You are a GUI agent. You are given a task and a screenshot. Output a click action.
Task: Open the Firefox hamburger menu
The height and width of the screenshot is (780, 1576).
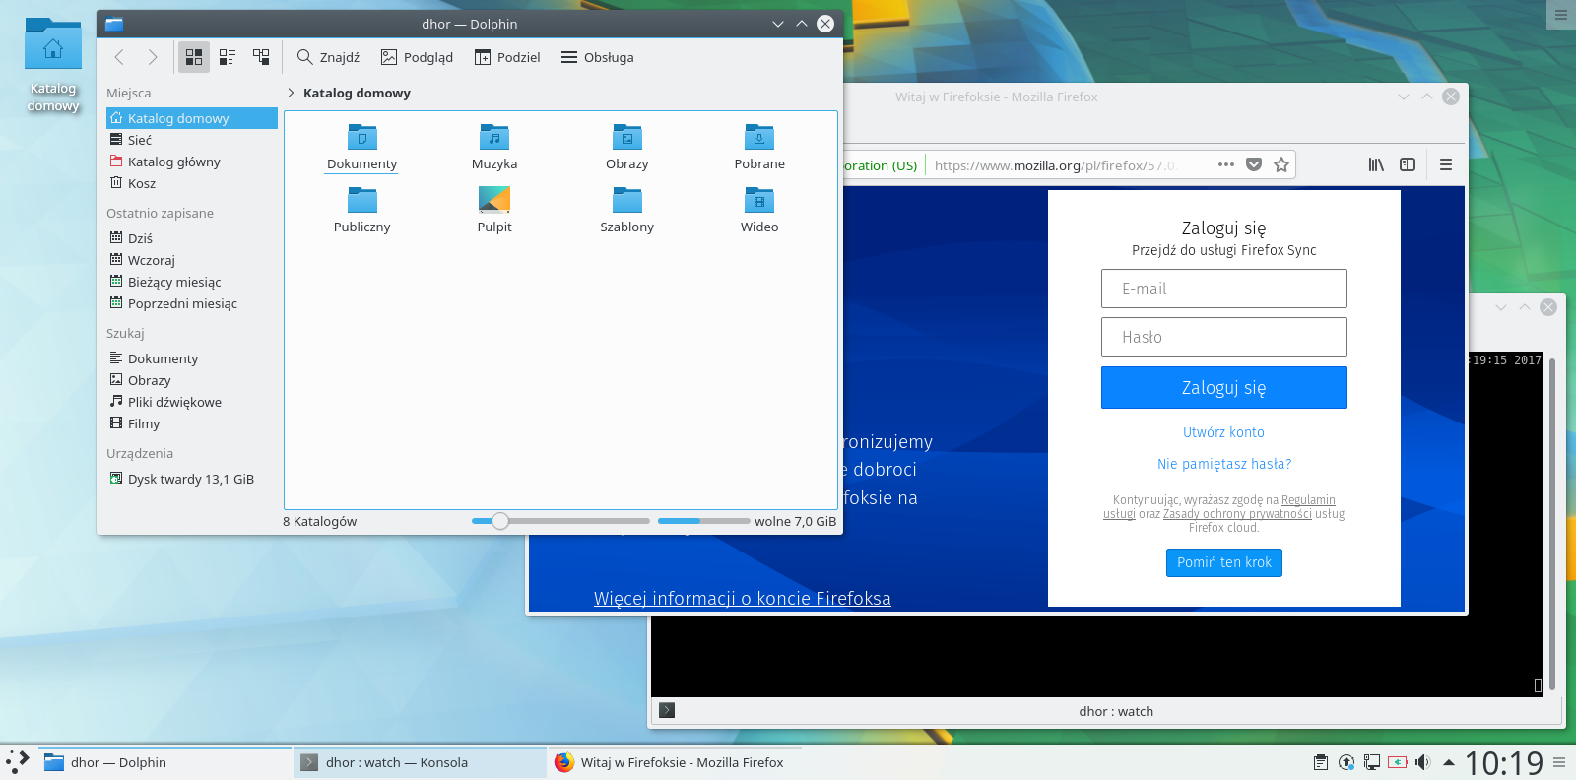1446,164
